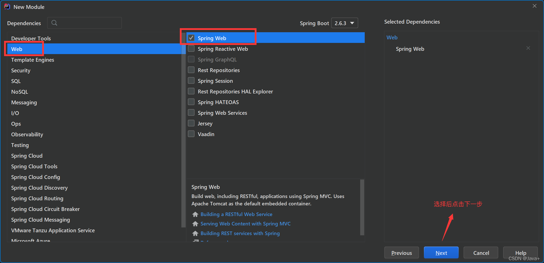Click the house icon beside Serving Web Content
The image size is (544, 263).
[195, 224]
